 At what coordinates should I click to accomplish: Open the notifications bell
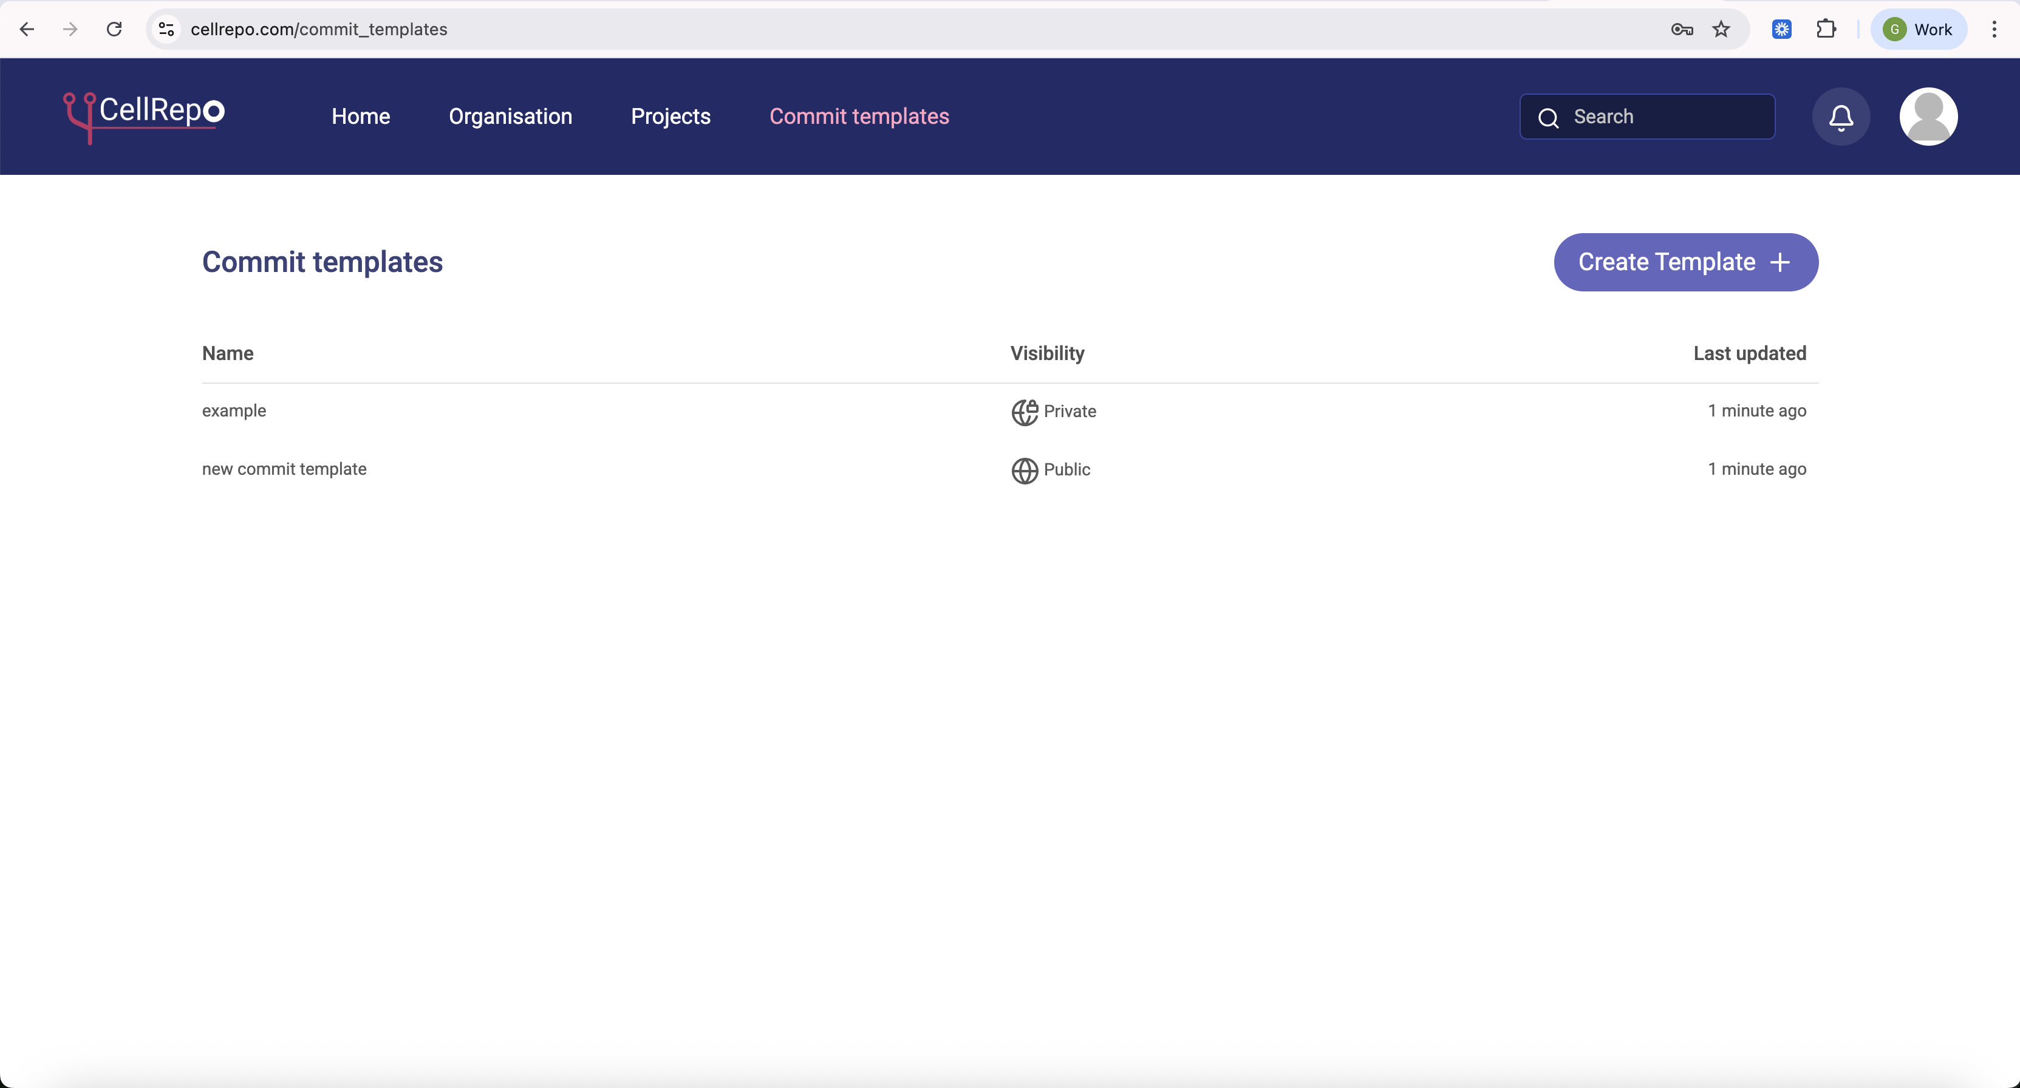[1840, 117]
